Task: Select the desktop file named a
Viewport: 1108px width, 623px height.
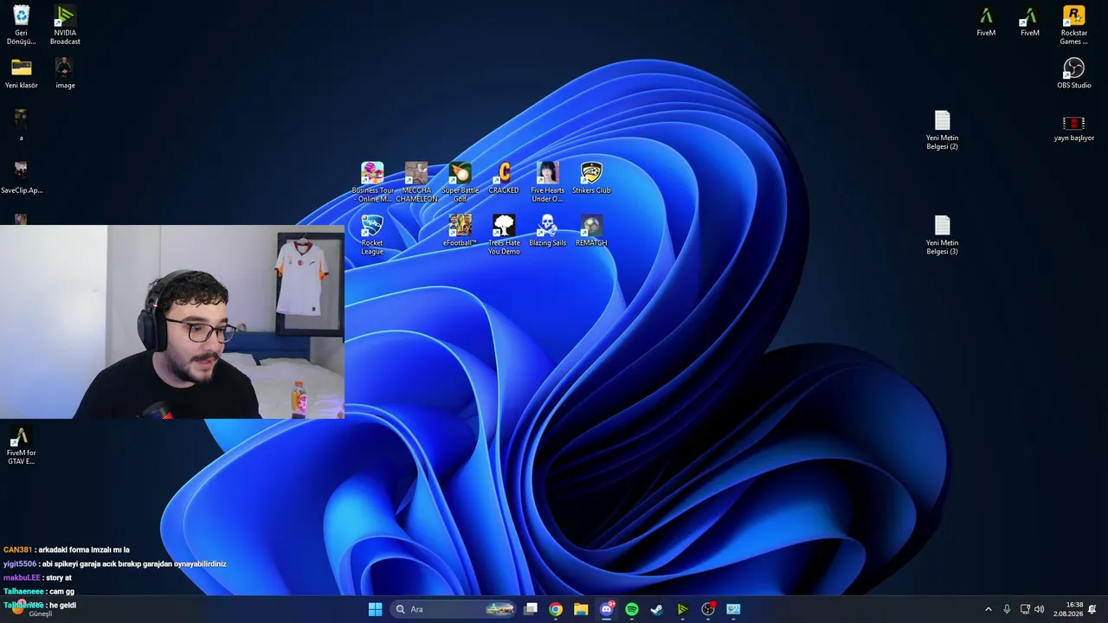Action: [21, 125]
